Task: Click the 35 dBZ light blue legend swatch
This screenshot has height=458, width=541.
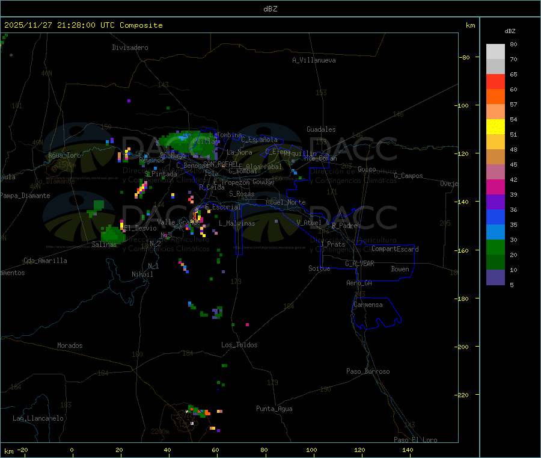Action: coord(495,232)
